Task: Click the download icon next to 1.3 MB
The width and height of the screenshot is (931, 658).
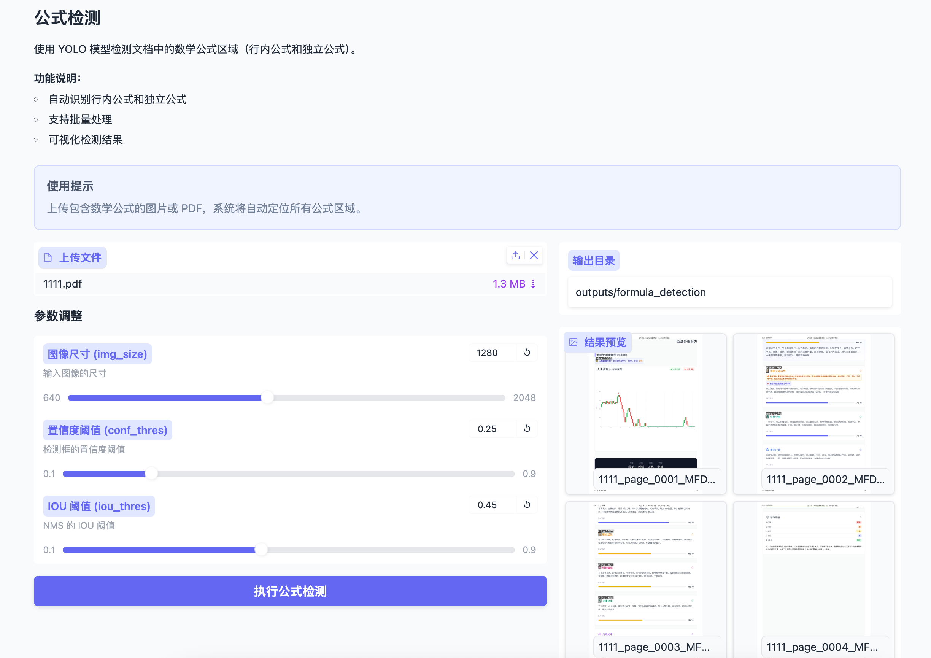Action: click(533, 284)
